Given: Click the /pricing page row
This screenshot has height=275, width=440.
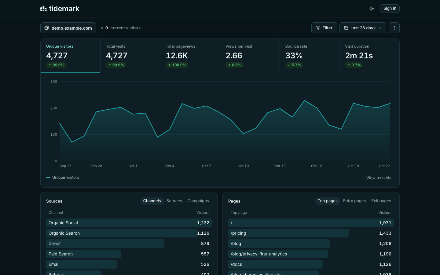Looking at the screenshot, I should point(311,233).
